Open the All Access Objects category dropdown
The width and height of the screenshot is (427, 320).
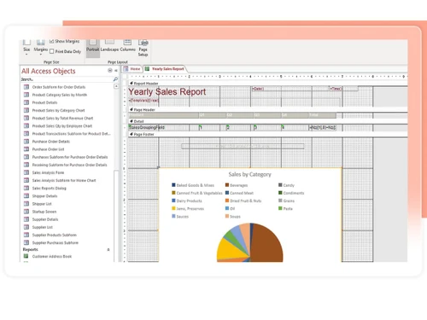pos(110,71)
